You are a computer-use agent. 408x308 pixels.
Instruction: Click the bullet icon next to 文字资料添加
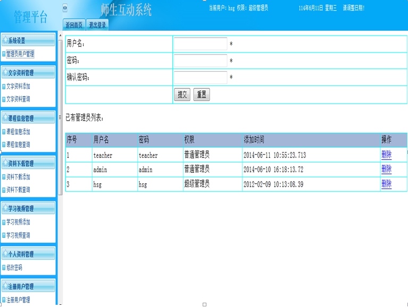pyautogui.click(x=4, y=87)
